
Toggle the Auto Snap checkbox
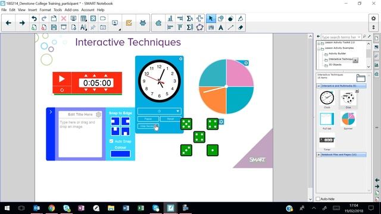(111, 141)
